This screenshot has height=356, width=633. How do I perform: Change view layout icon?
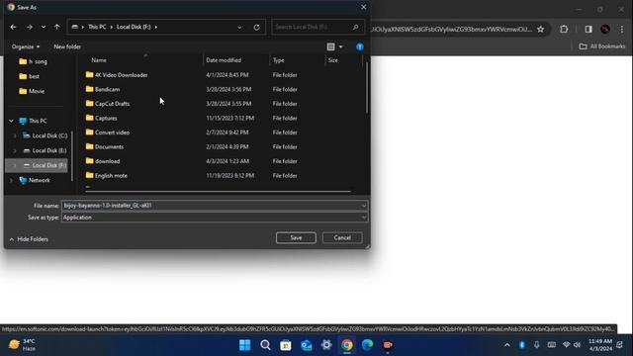330,46
